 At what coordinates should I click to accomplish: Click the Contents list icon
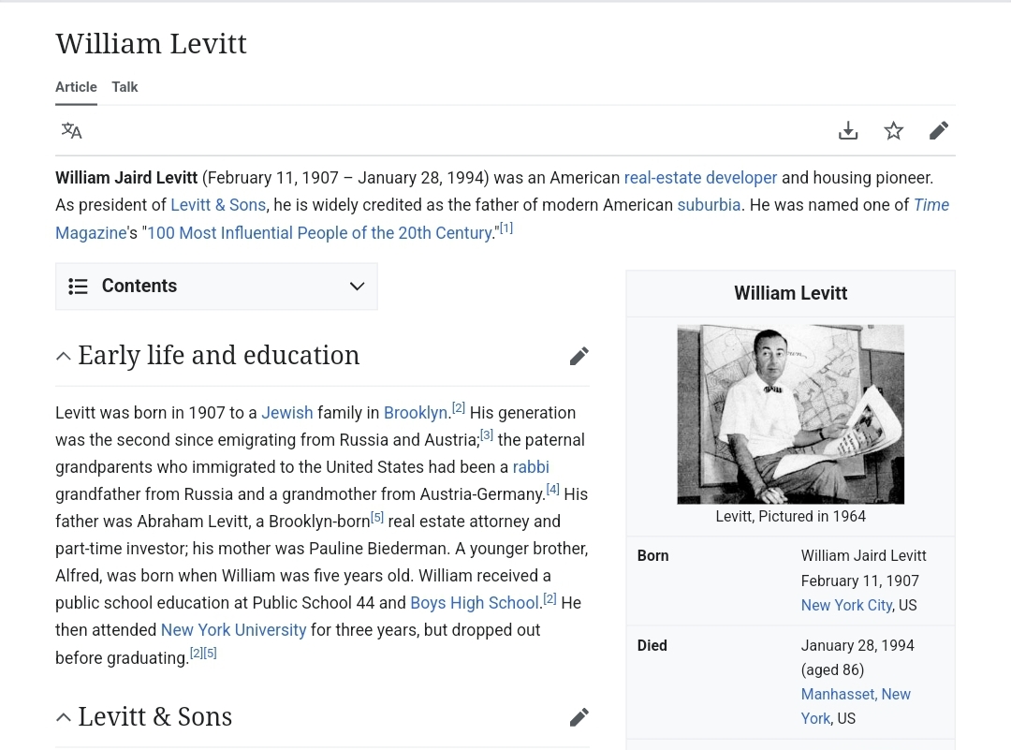(78, 287)
